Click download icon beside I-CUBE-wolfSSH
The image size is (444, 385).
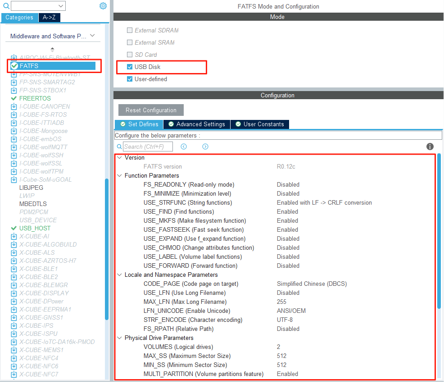(x=14, y=156)
